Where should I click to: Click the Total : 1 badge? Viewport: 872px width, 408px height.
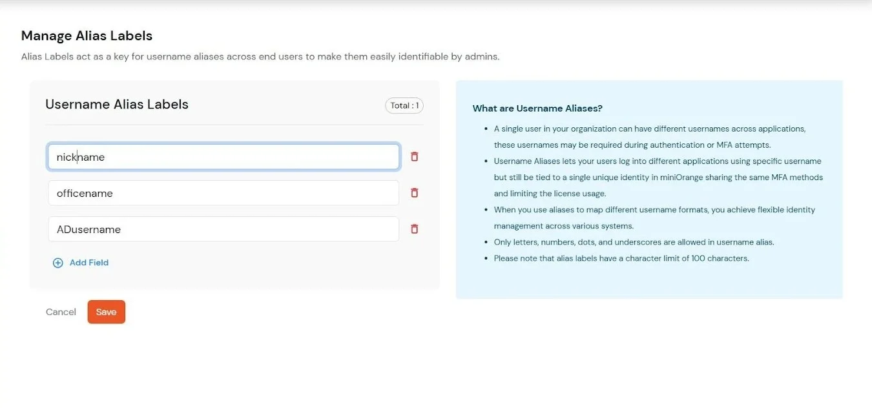tap(404, 105)
